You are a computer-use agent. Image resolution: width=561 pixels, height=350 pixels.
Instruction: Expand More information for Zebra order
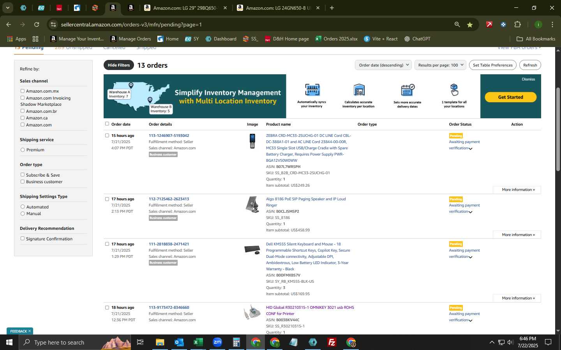click(x=517, y=190)
